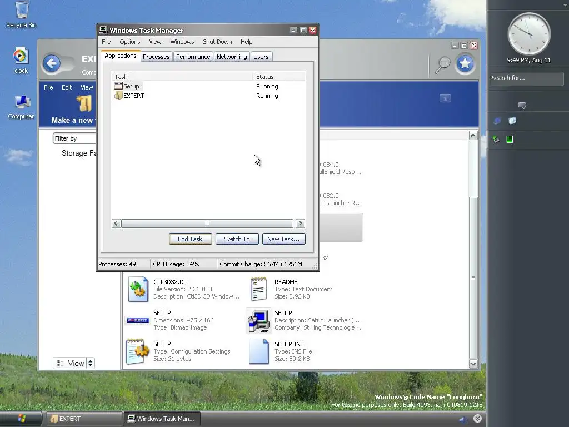Click the star favorites icon in the EXPERT window

coord(465,64)
